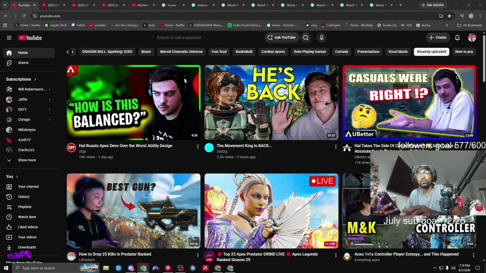
Task: Open the Will Robertson's subscription channel
Action: (29, 89)
